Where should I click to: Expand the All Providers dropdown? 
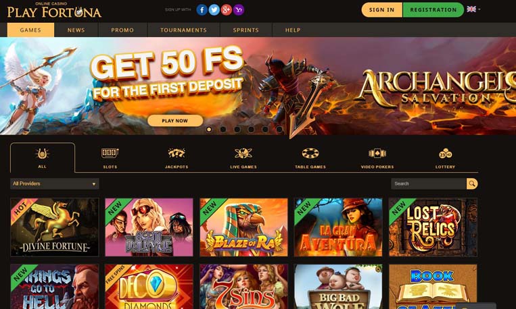tap(55, 184)
